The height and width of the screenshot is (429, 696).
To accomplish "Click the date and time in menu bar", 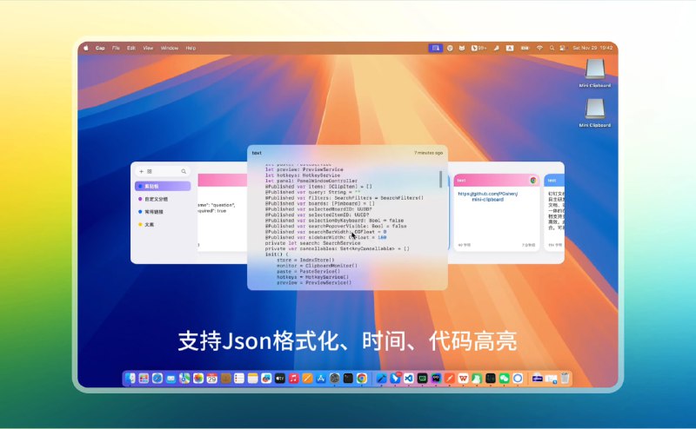I will click(592, 48).
